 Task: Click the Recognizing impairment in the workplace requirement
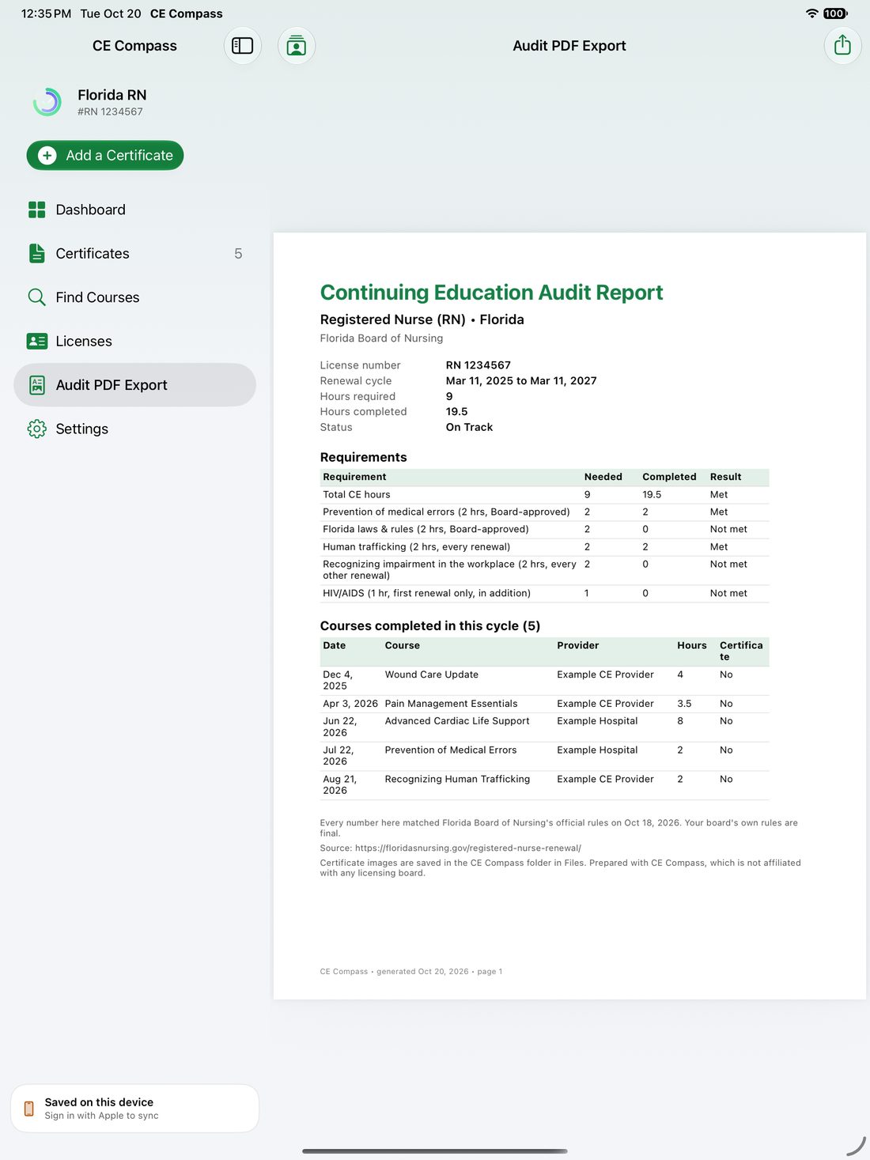449,570
